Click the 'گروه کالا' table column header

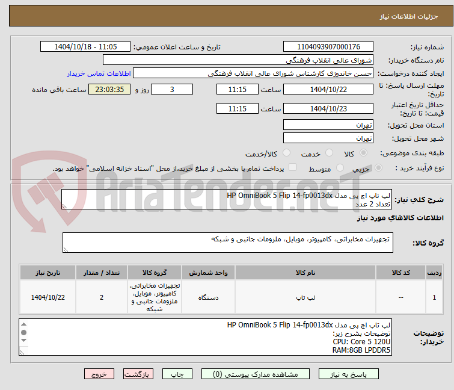(x=155, y=273)
